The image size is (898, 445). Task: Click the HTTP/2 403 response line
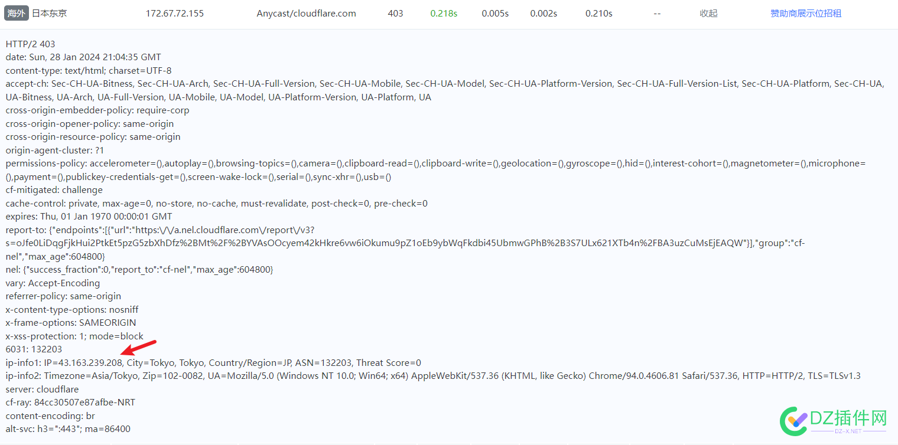31,44
